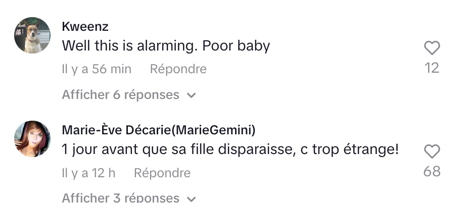Show the 3 replies under Marie-Ève's comment
Image resolution: width=467 pixels, height=203 pixels.
tap(129, 198)
